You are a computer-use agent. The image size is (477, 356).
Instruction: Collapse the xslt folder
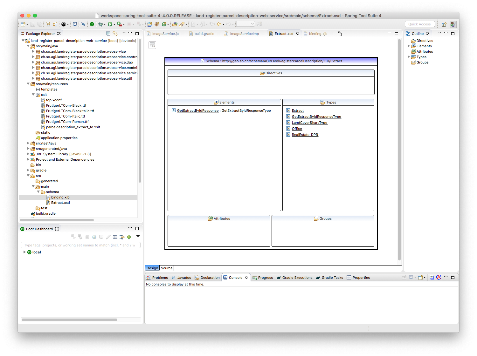33,95
